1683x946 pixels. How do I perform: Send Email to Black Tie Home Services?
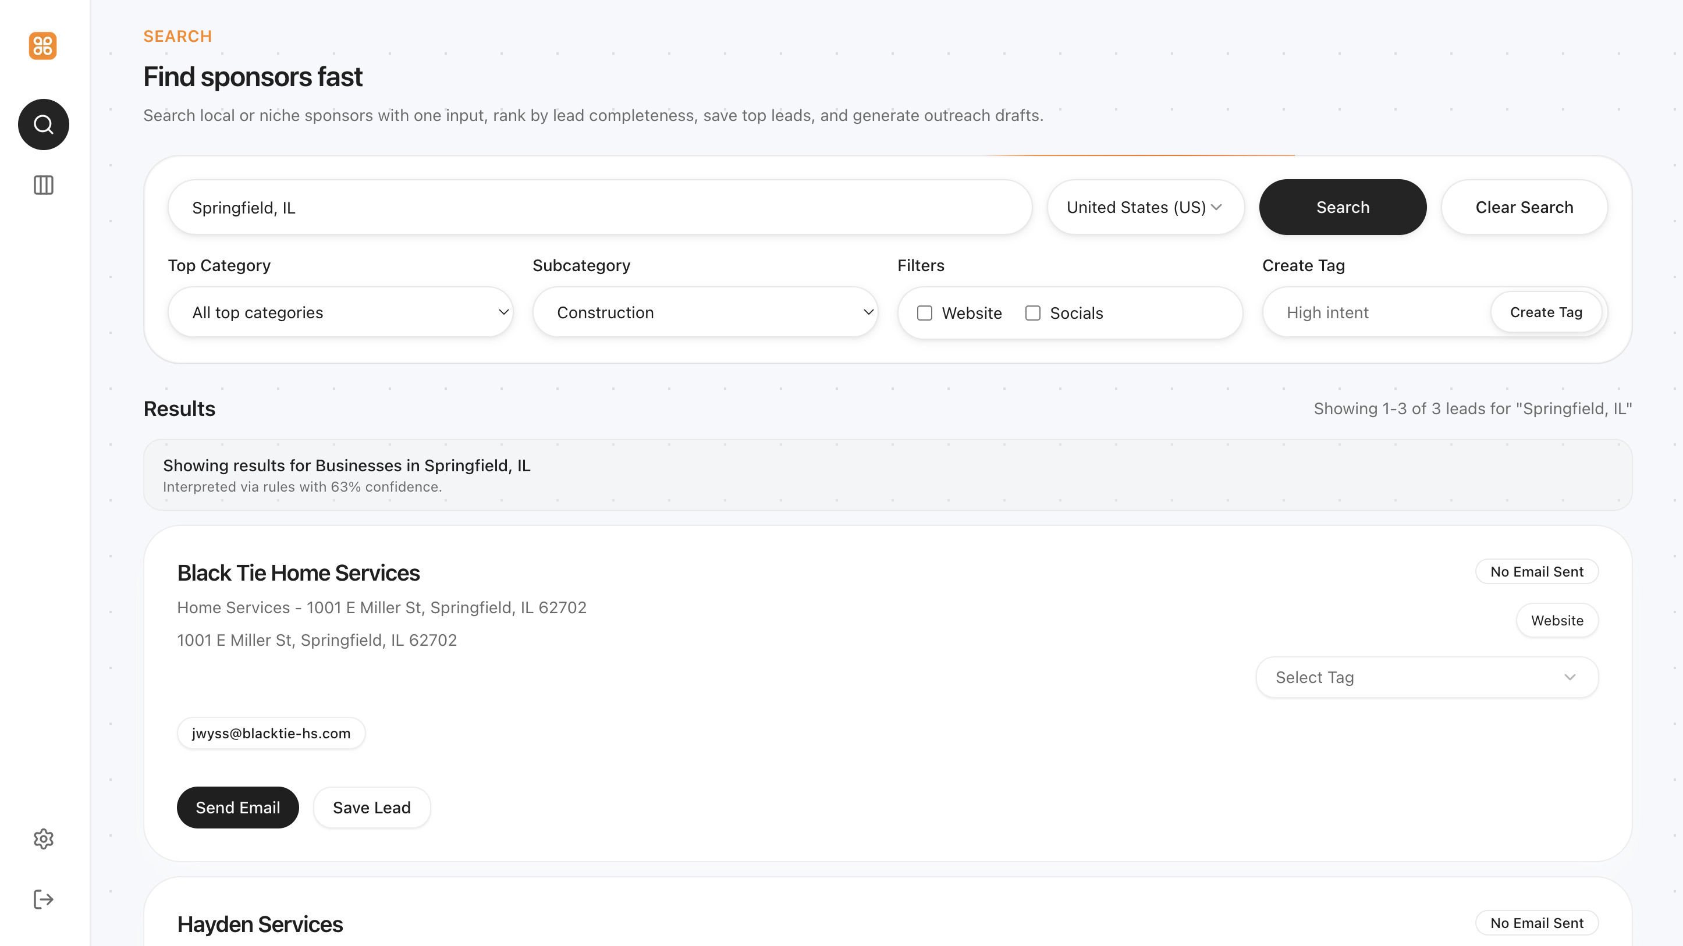pyautogui.click(x=238, y=808)
